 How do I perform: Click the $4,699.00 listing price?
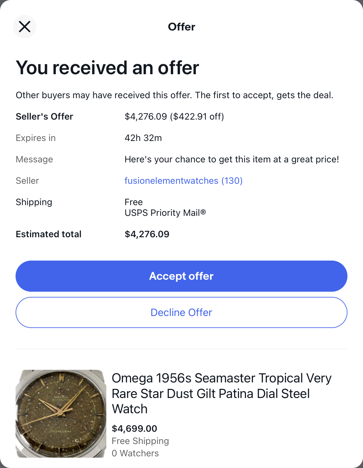[134, 428]
